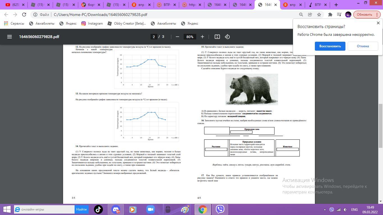
Task: Close the YouTube (625) tab
Action: [x=23, y=5]
